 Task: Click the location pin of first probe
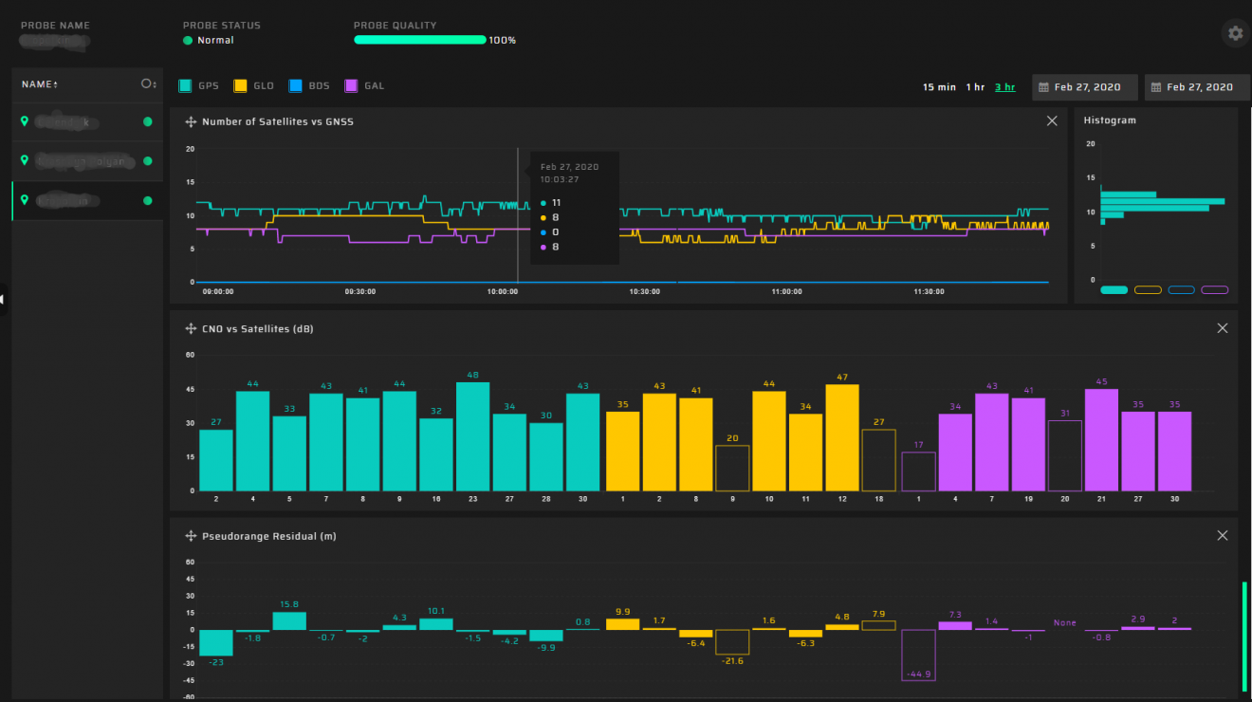pos(25,121)
